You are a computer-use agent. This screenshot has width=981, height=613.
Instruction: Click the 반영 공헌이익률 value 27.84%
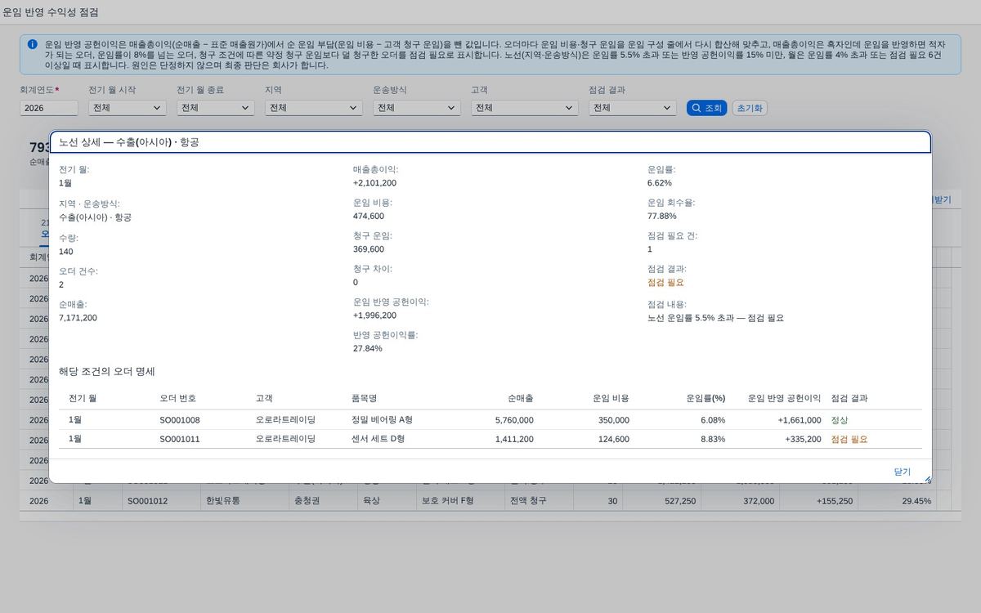click(x=368, y=348)
